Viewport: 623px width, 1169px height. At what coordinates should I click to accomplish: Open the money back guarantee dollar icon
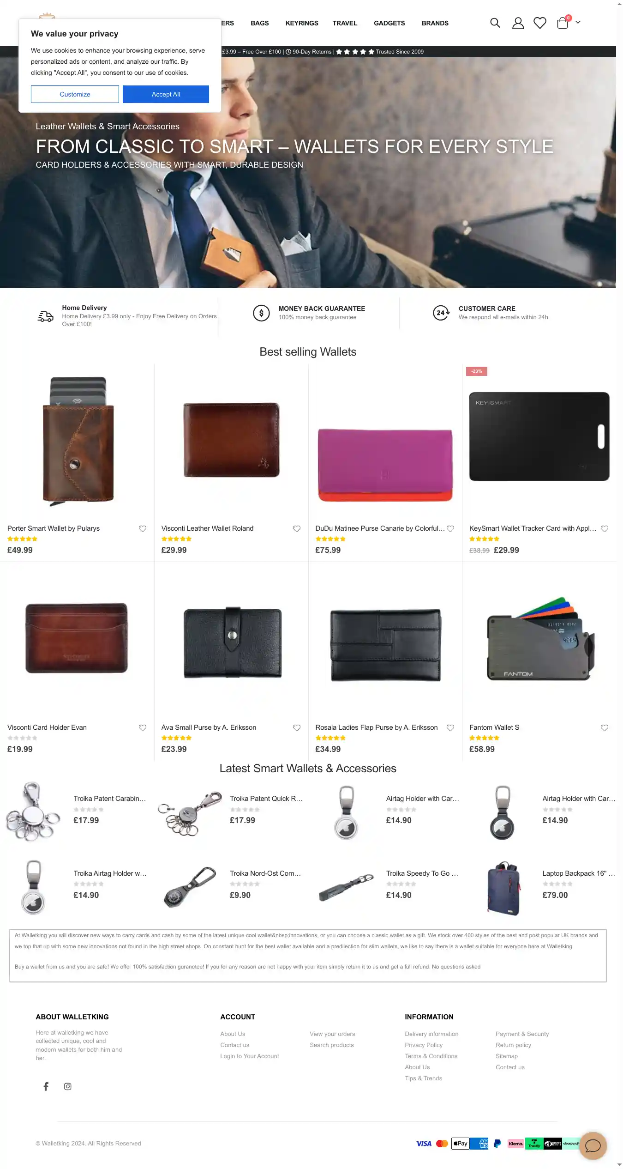(261, 313)
